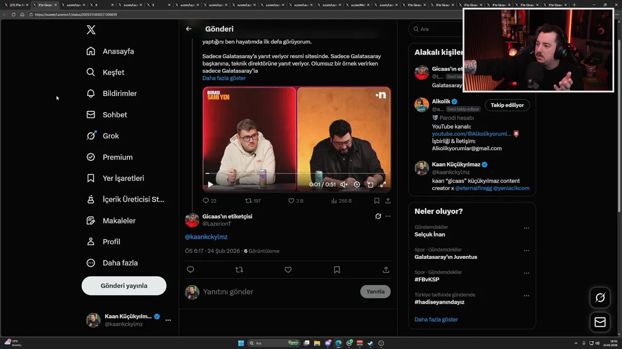Open account menu dots next to Kaan Küçükyılmaz
622x349 pixels.
[x=168, y=320]
